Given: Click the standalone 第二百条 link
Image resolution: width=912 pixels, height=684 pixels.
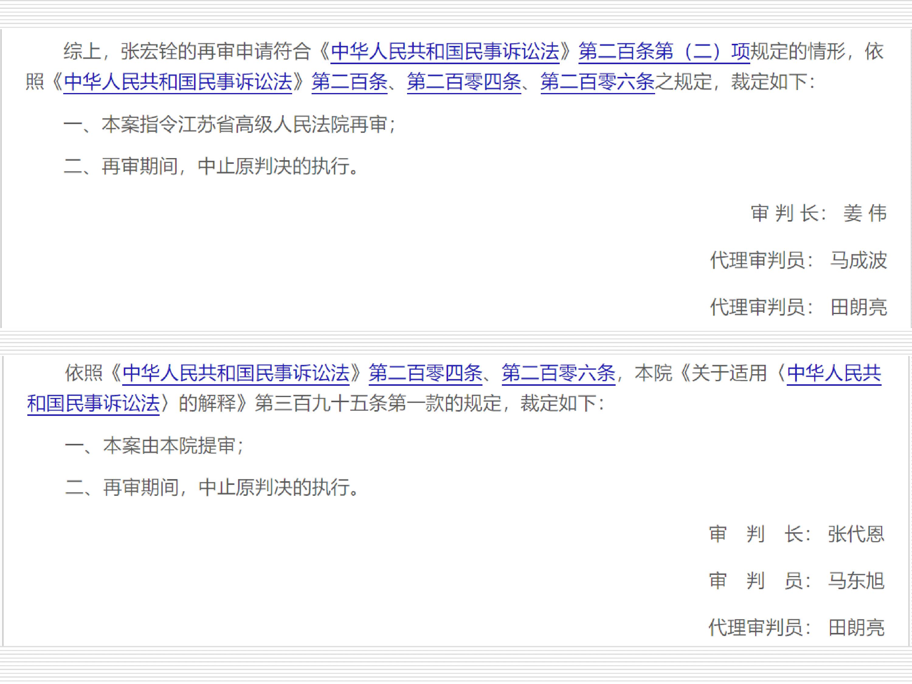Looking at the screenshot, I should [349, 82].
